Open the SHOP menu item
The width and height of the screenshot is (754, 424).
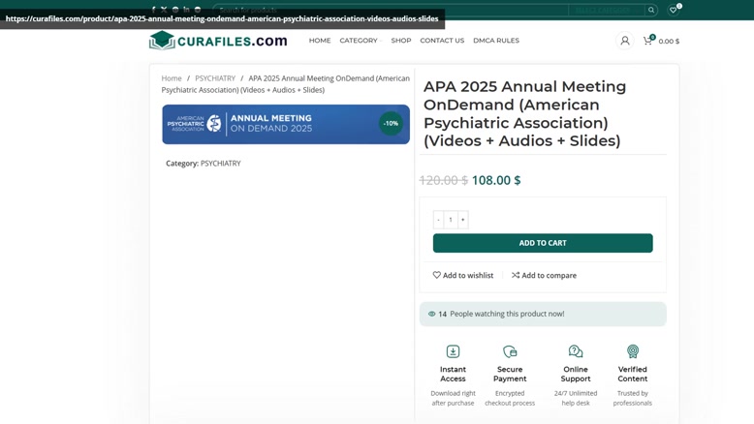(401, 41)
